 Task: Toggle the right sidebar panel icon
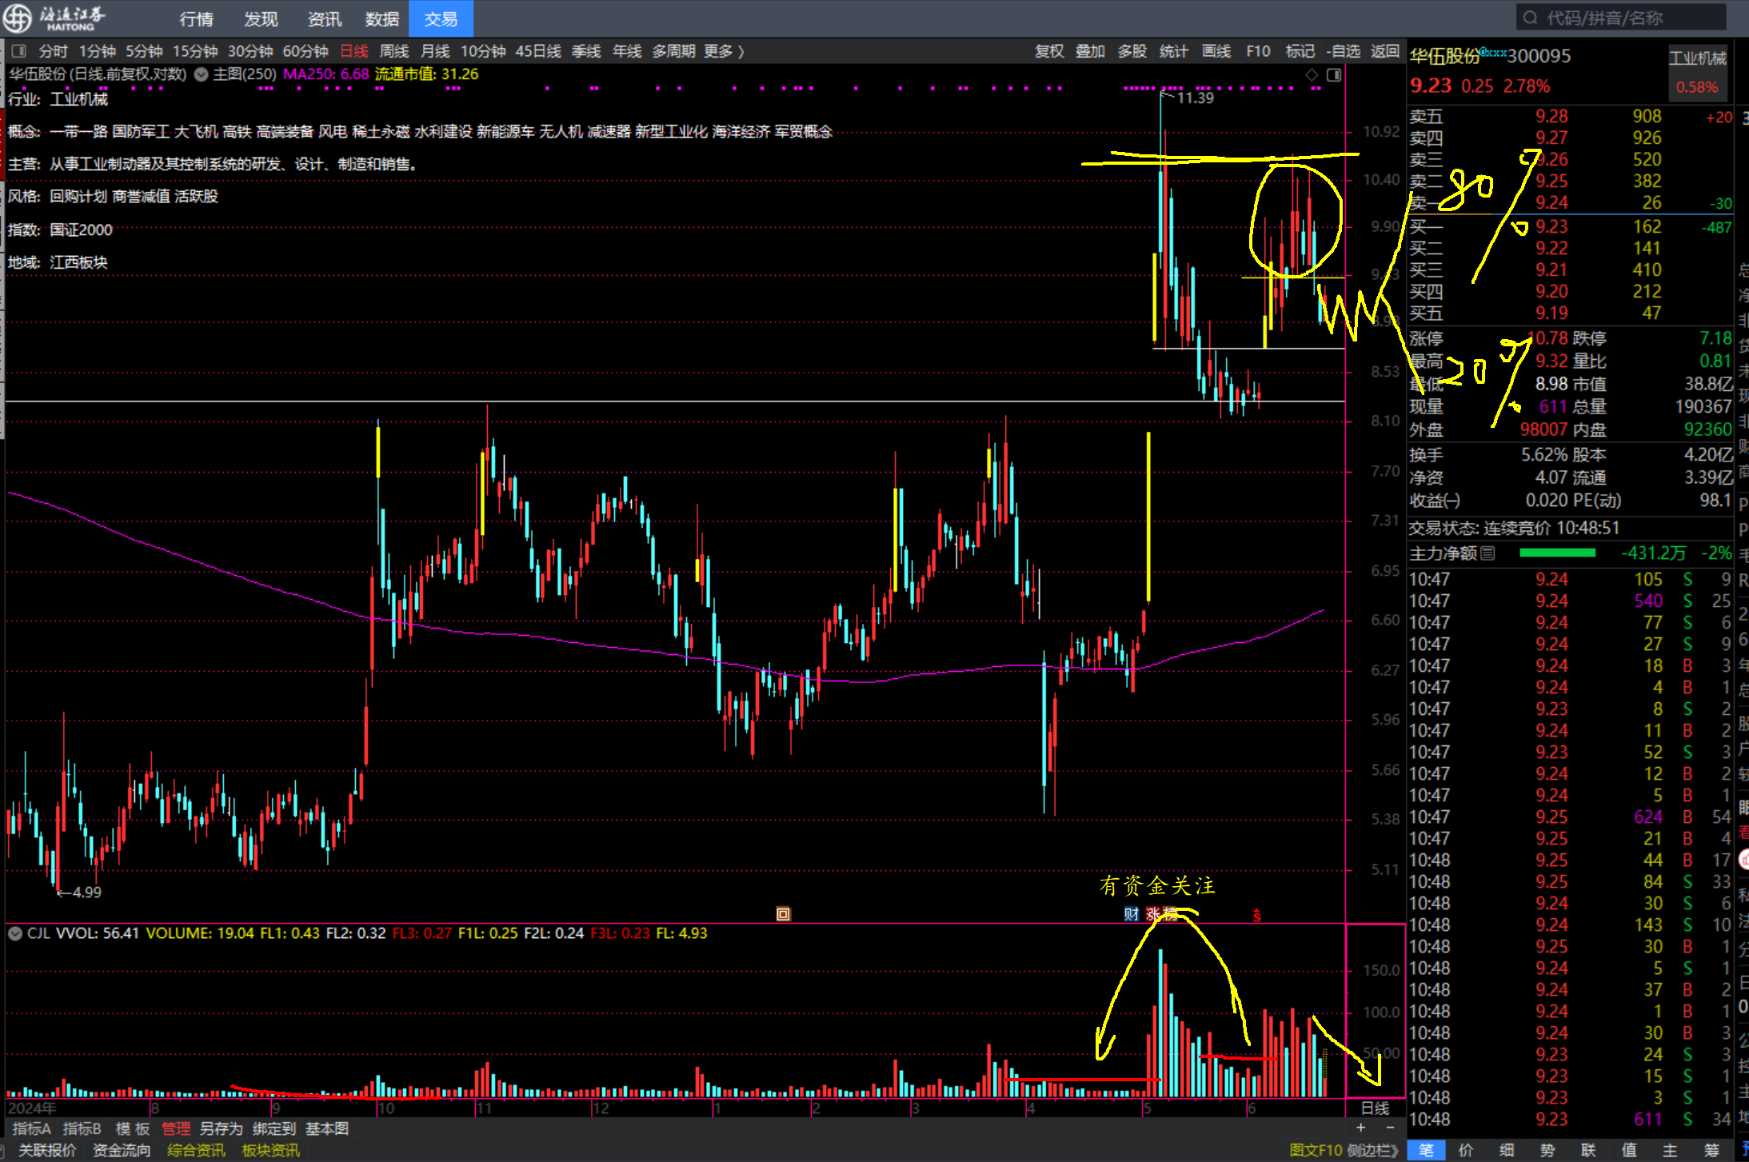1334,74
